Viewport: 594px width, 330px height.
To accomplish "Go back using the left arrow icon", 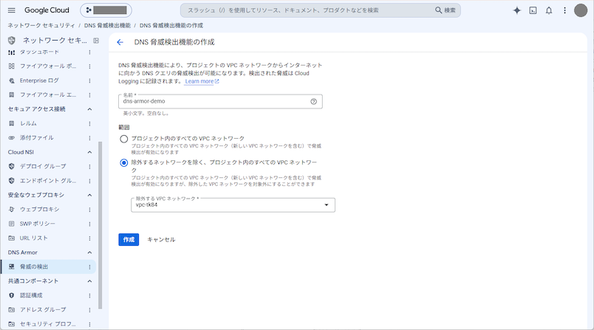I will pyautogui.click(x=120, y=42).
